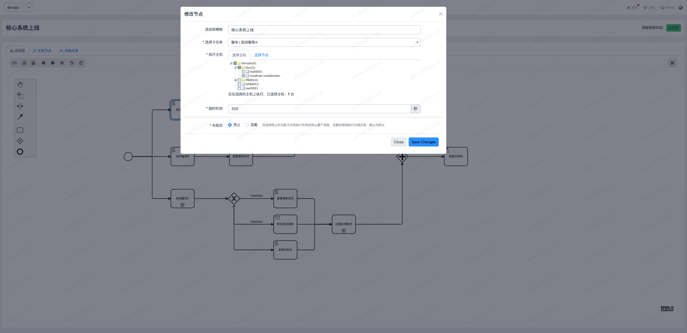Open the 任务节点 tab

(x=42, y=51)
